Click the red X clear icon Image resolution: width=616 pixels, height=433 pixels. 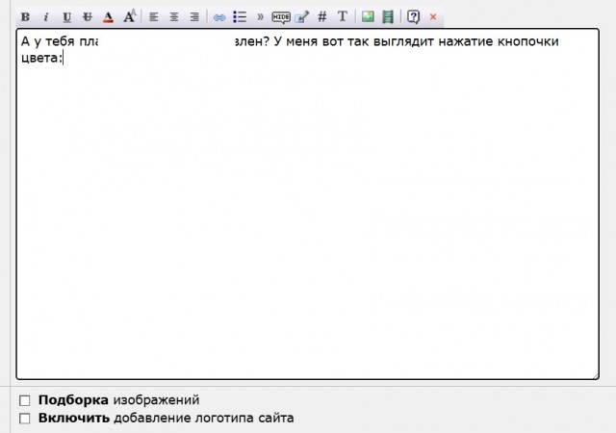coord(433,17)
